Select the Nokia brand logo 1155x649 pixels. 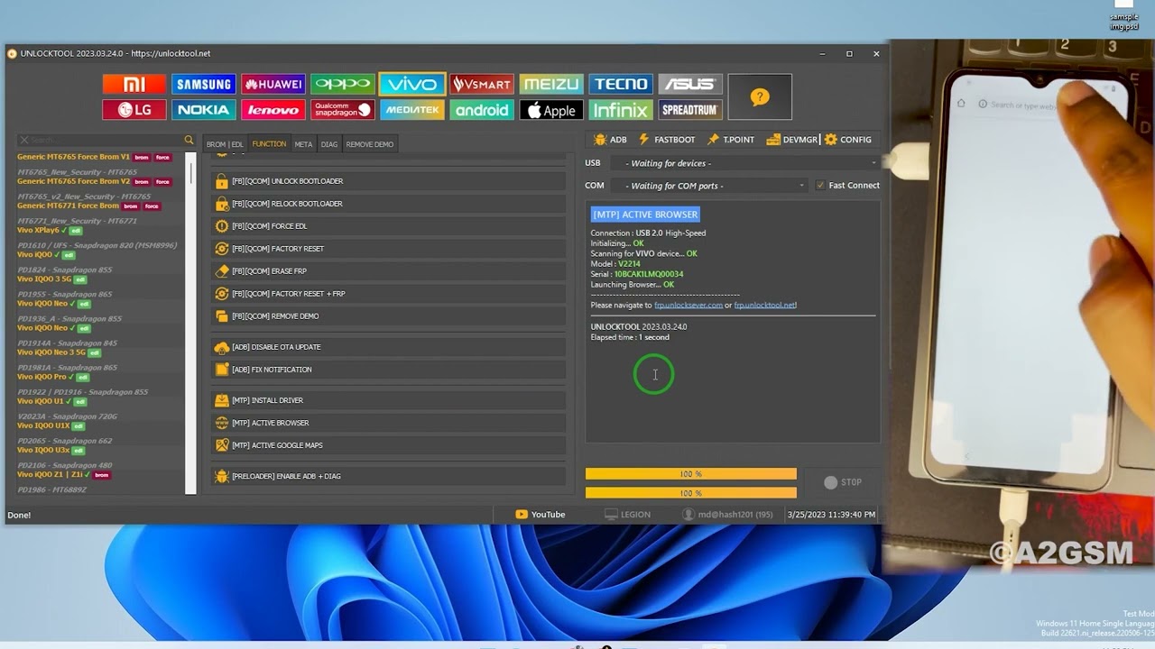[x=203, y=110]
